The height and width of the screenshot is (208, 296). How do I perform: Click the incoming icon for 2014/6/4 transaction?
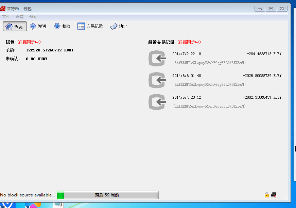point(157,102)
